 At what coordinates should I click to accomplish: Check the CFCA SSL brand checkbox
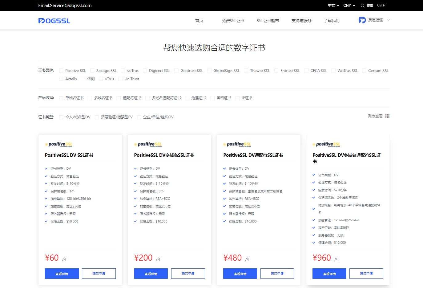point(306,71)
